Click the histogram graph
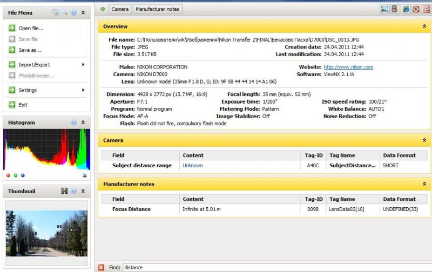The width and height of the screenshot is (432, 272). click(46, 149)
